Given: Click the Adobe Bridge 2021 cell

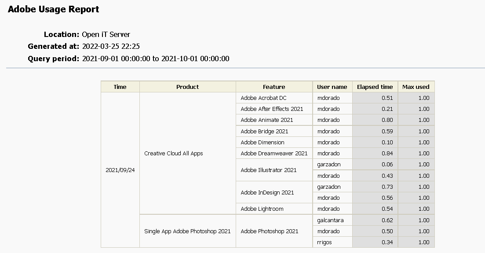Looking at the screenshot, I should tap(274, 131).
